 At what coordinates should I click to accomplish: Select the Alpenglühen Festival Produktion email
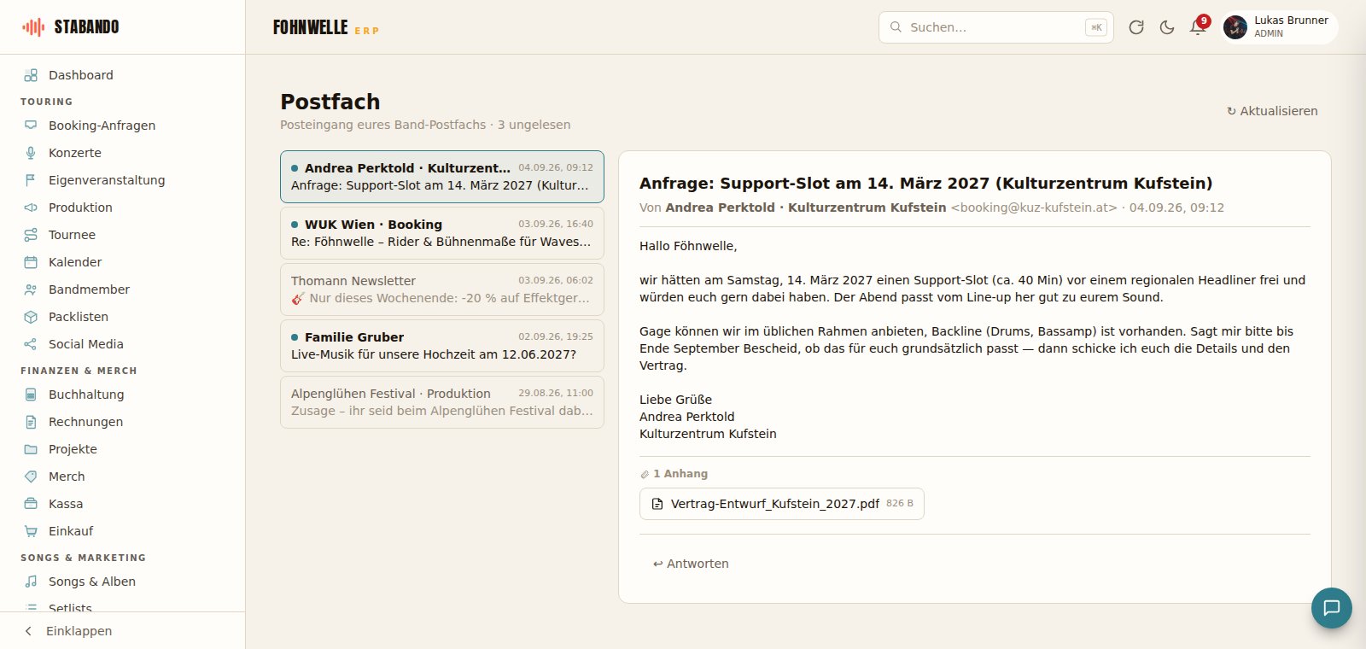tap(442, 402)
